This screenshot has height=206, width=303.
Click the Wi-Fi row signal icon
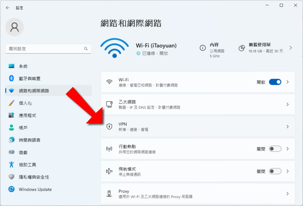110,82
